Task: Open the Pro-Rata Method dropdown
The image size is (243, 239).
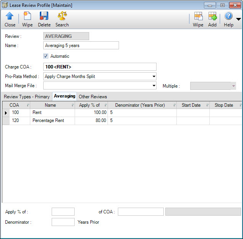Action: (x=154, y=76)
